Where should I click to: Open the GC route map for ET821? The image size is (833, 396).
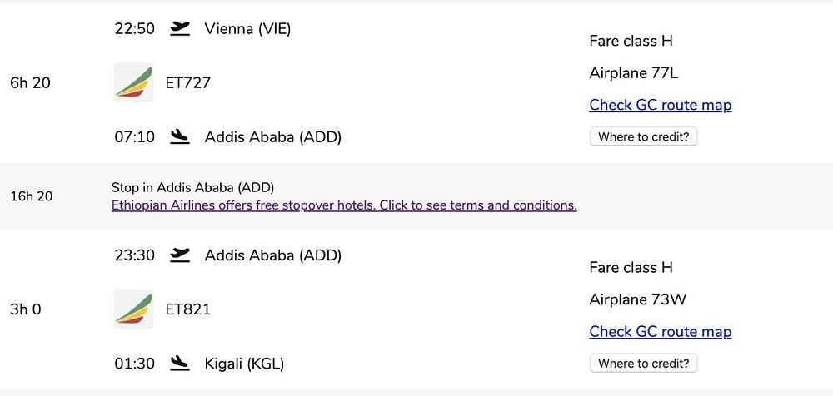click(660, 332)
